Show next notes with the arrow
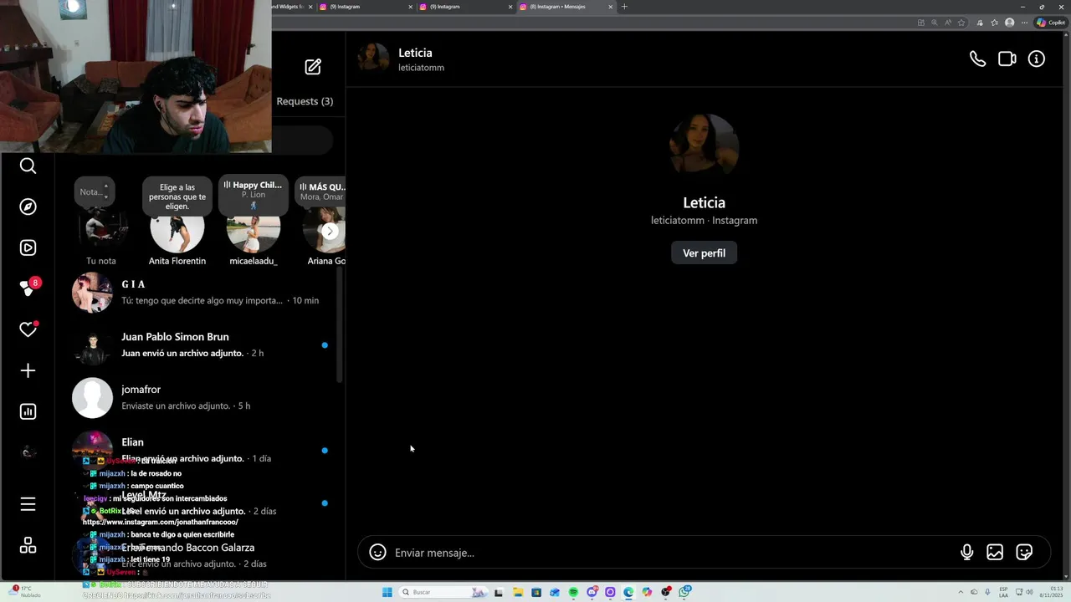The width and height of the screenshot is (1071, 602). coord(330,232)
